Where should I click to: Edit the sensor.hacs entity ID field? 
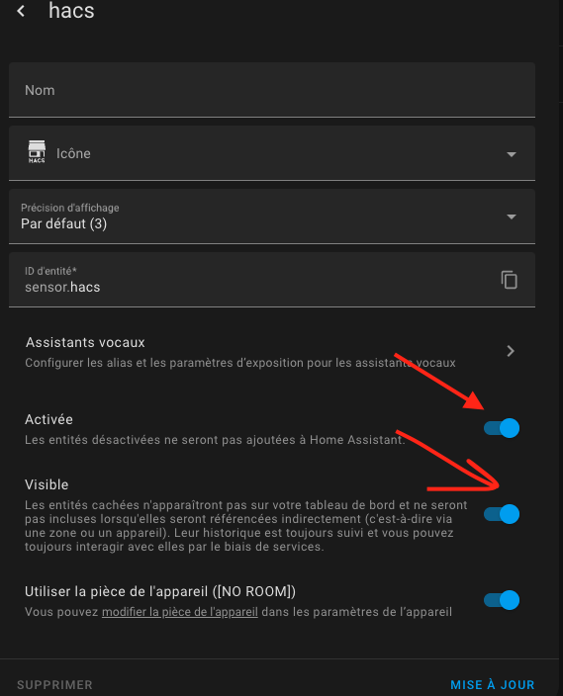257,280
